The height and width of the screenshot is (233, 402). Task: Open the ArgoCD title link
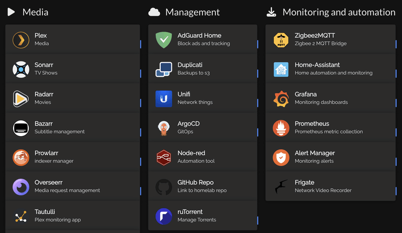188,124
